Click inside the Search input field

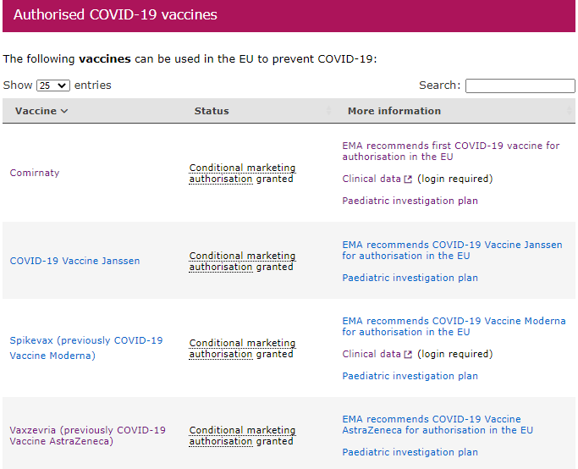tap(520, 86)
